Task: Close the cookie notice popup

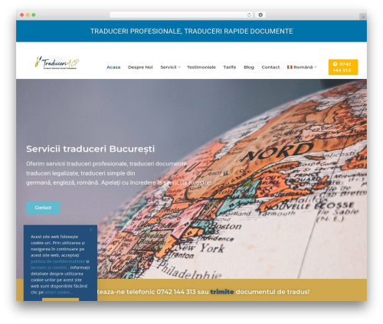Action: click(x=91, y=230)
